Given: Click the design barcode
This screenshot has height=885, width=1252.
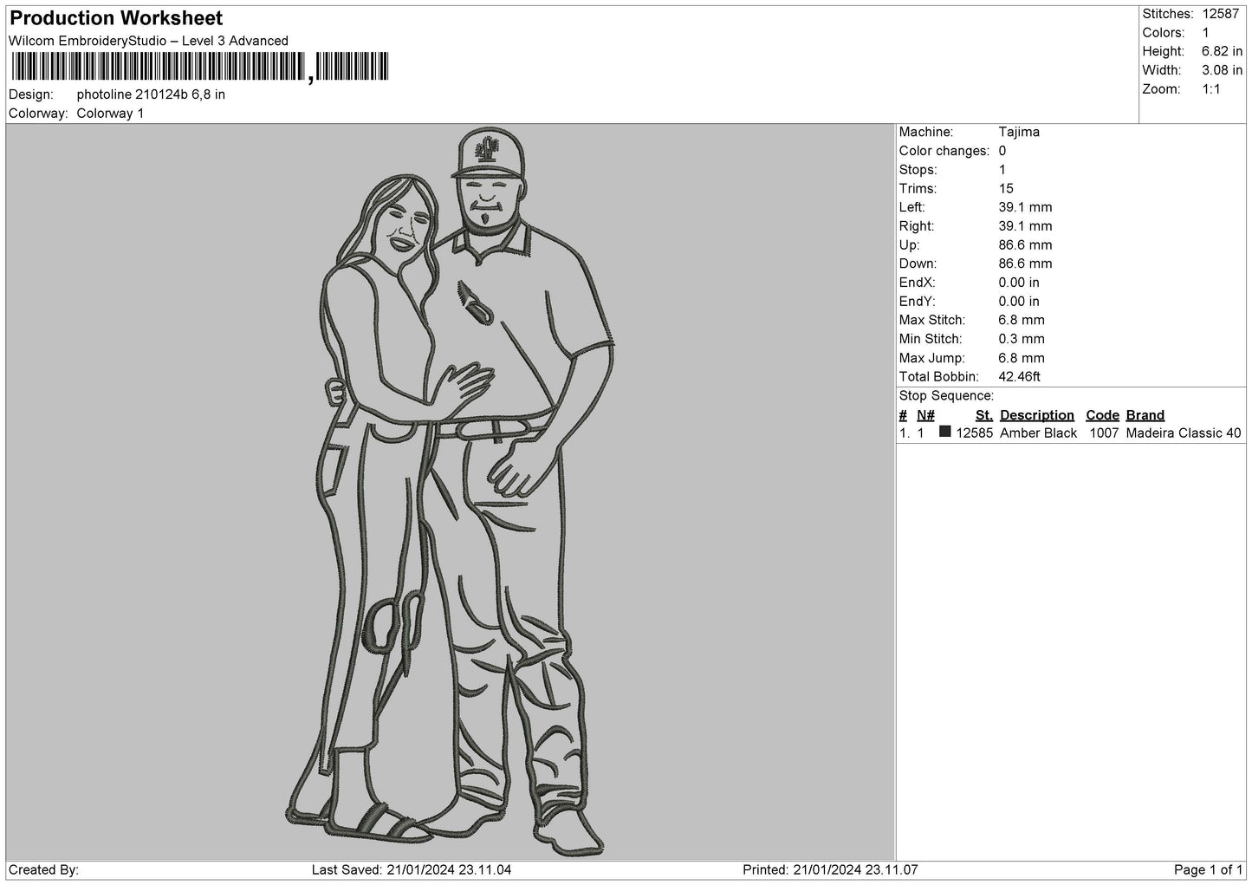Looking at the screenshot, I should tap(200, 67).
